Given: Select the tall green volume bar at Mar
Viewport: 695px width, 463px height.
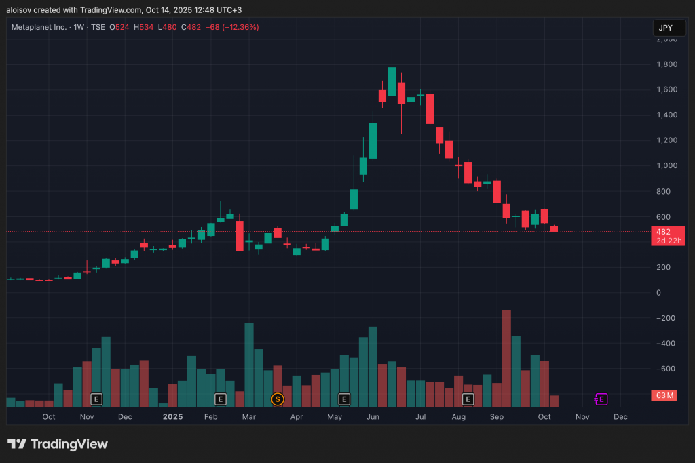Looking at the screenshot, I should (x=249, y=365).
